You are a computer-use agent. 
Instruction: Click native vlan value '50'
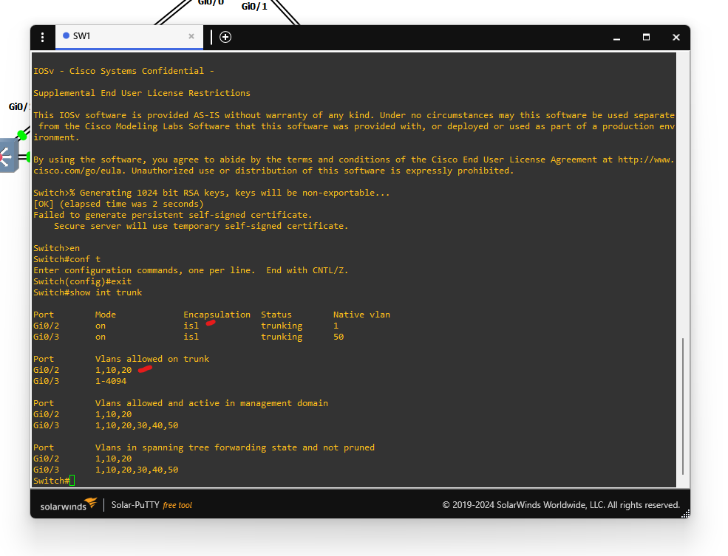[339, 337]
